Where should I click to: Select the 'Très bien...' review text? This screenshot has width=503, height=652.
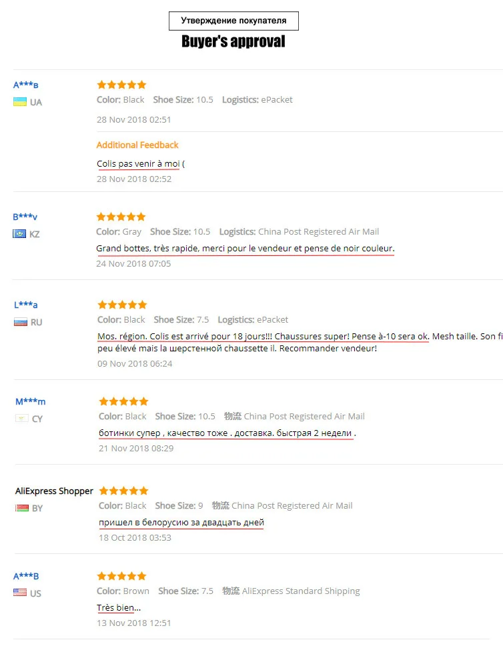(119, 607)
